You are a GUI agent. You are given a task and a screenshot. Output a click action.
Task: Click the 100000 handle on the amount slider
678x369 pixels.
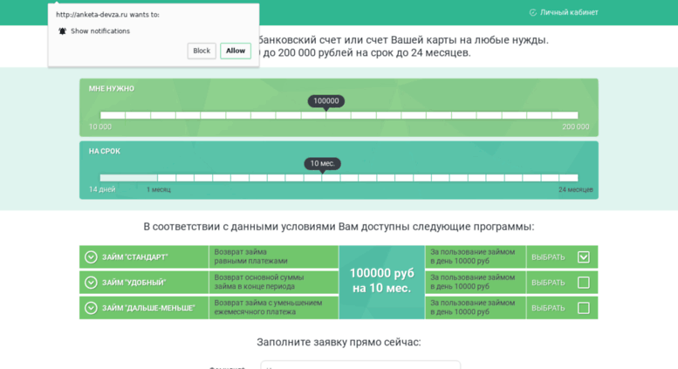pyautogui.click(x=326, y=101)
